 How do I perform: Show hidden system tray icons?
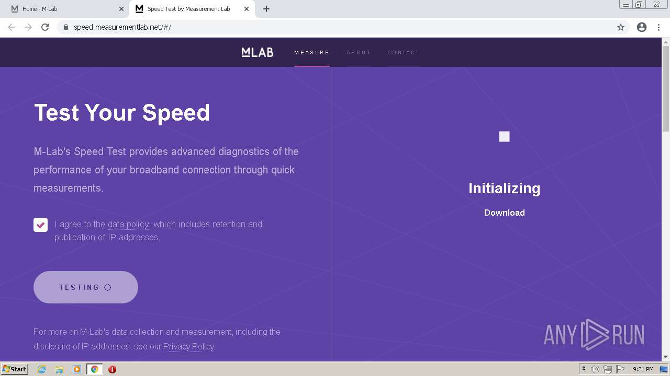[584, 369]
